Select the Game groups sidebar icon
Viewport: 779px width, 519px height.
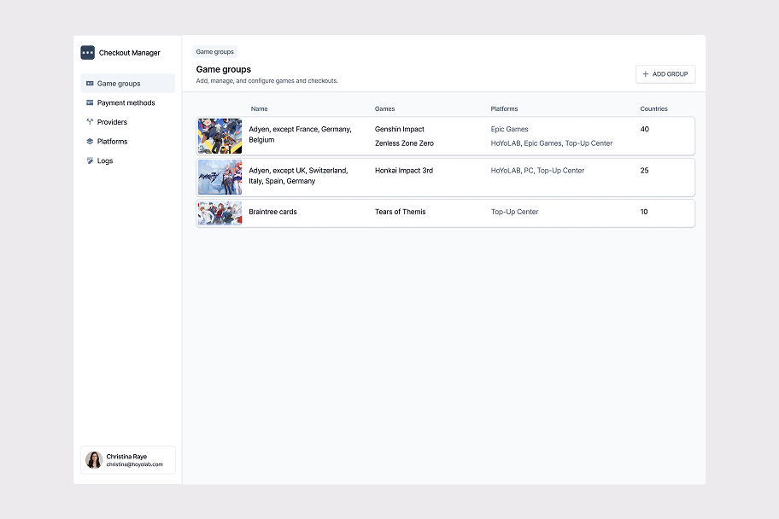(x=89, y=83)
